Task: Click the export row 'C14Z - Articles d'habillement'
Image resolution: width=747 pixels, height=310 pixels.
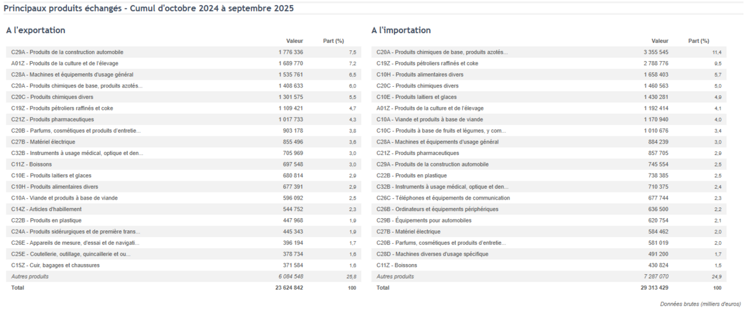Action: point(47,209)
